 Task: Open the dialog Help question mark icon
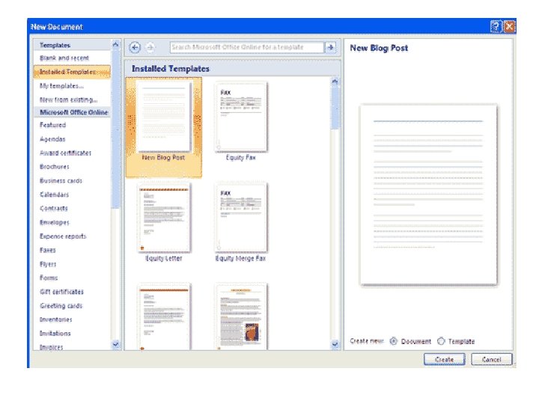click(496, 26)
